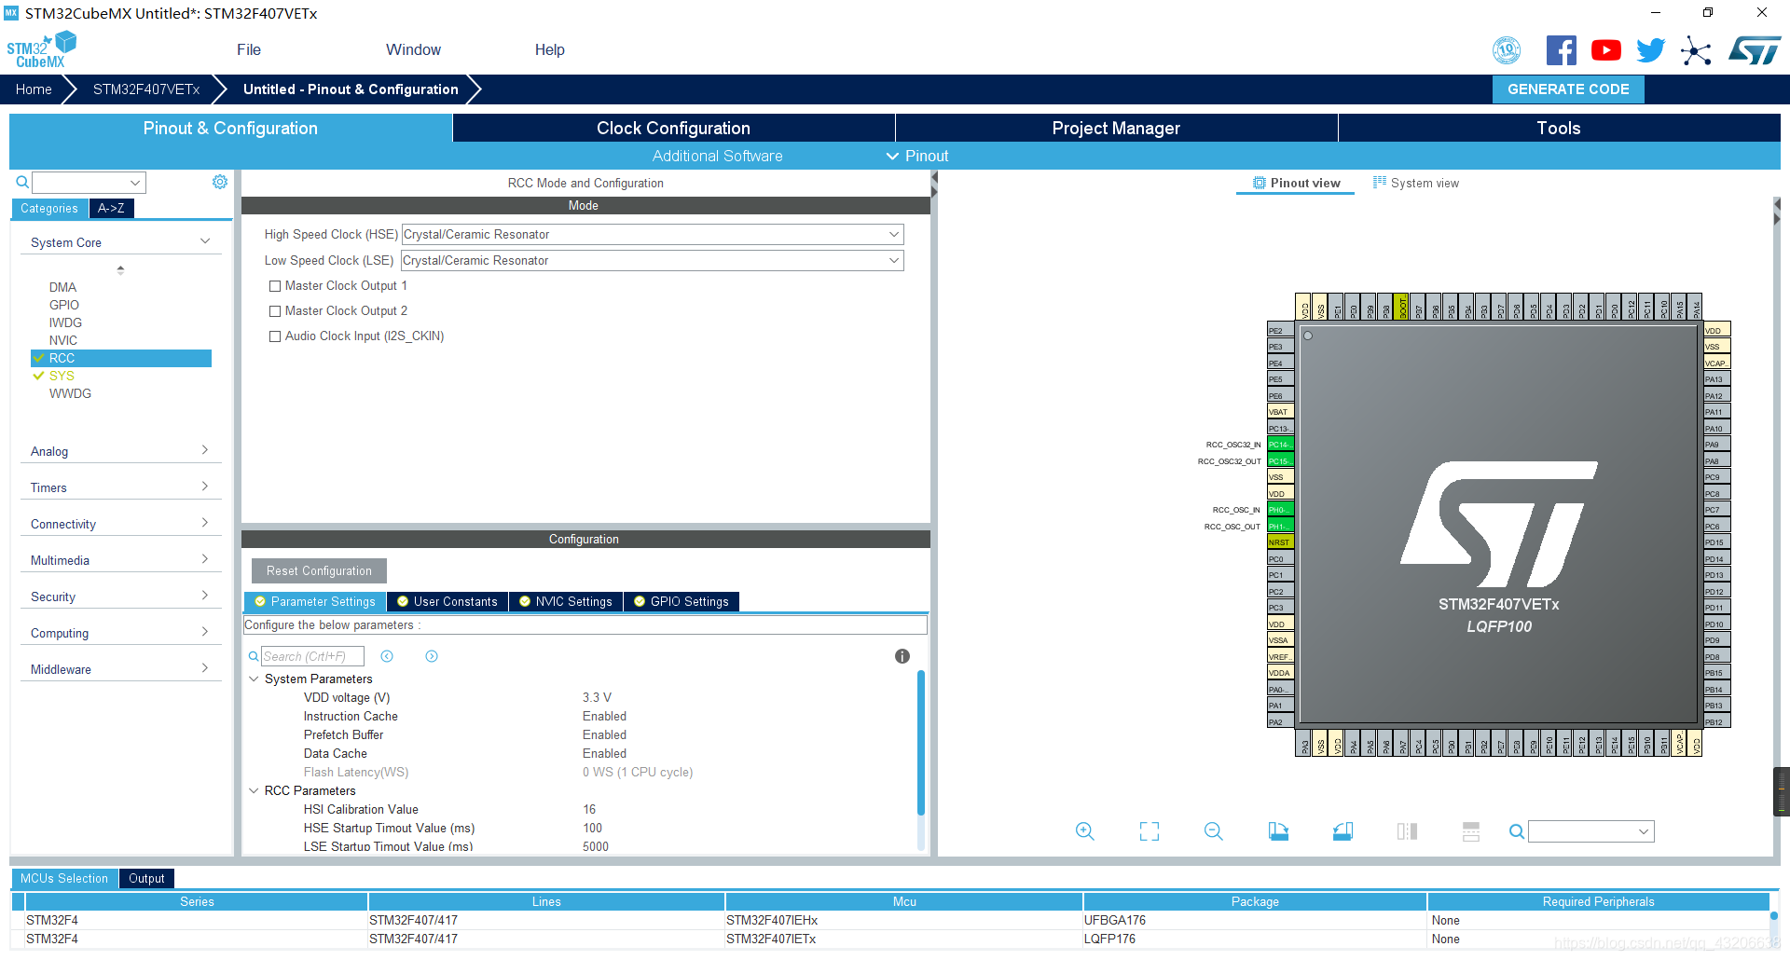Select the NRST pin on the chip
This screenshot has height=960, width=1790.
click(1280, 542)
